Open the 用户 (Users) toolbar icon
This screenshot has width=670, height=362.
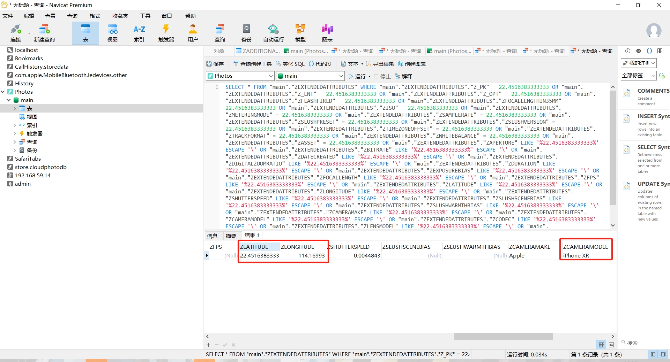coord(193,33)
